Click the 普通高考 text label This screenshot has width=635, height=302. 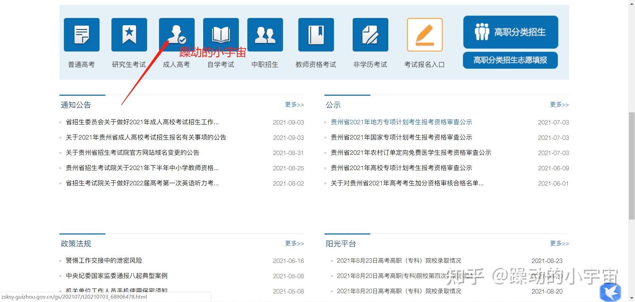[x=82, y=64]
